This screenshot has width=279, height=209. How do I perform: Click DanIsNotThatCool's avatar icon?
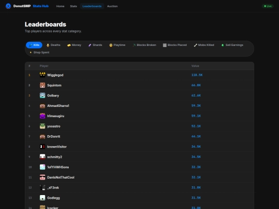point(42,177)
